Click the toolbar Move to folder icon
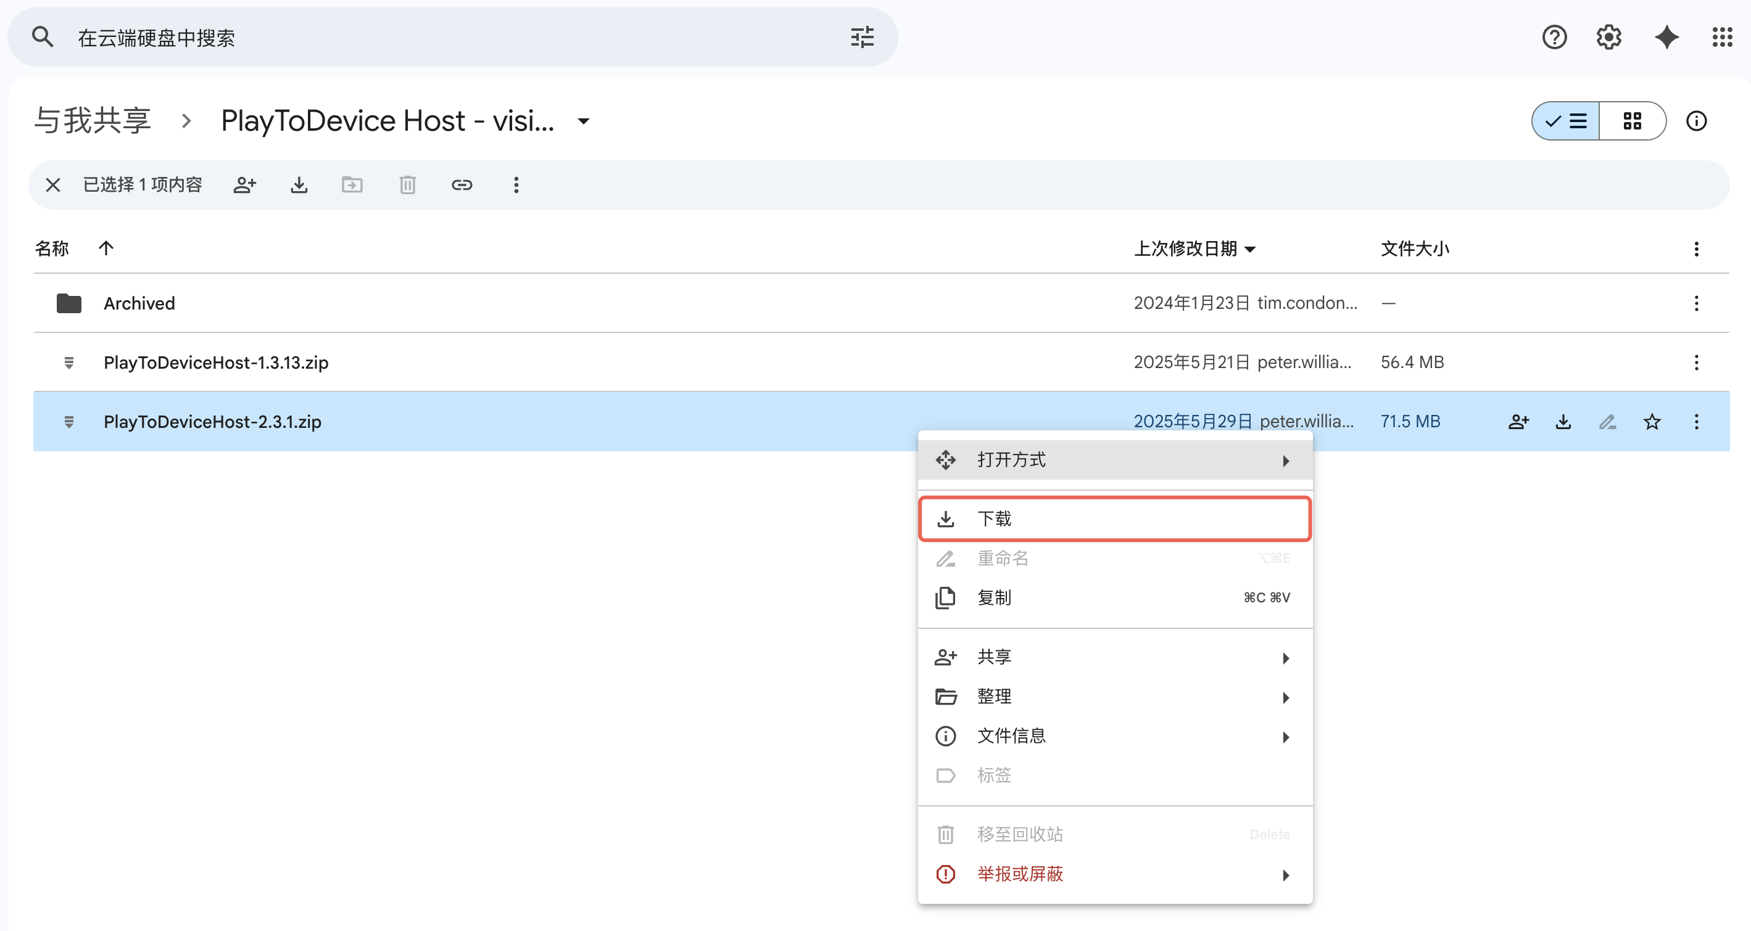The width and height of the screenshot is (1751, 931). click(352, 185)
